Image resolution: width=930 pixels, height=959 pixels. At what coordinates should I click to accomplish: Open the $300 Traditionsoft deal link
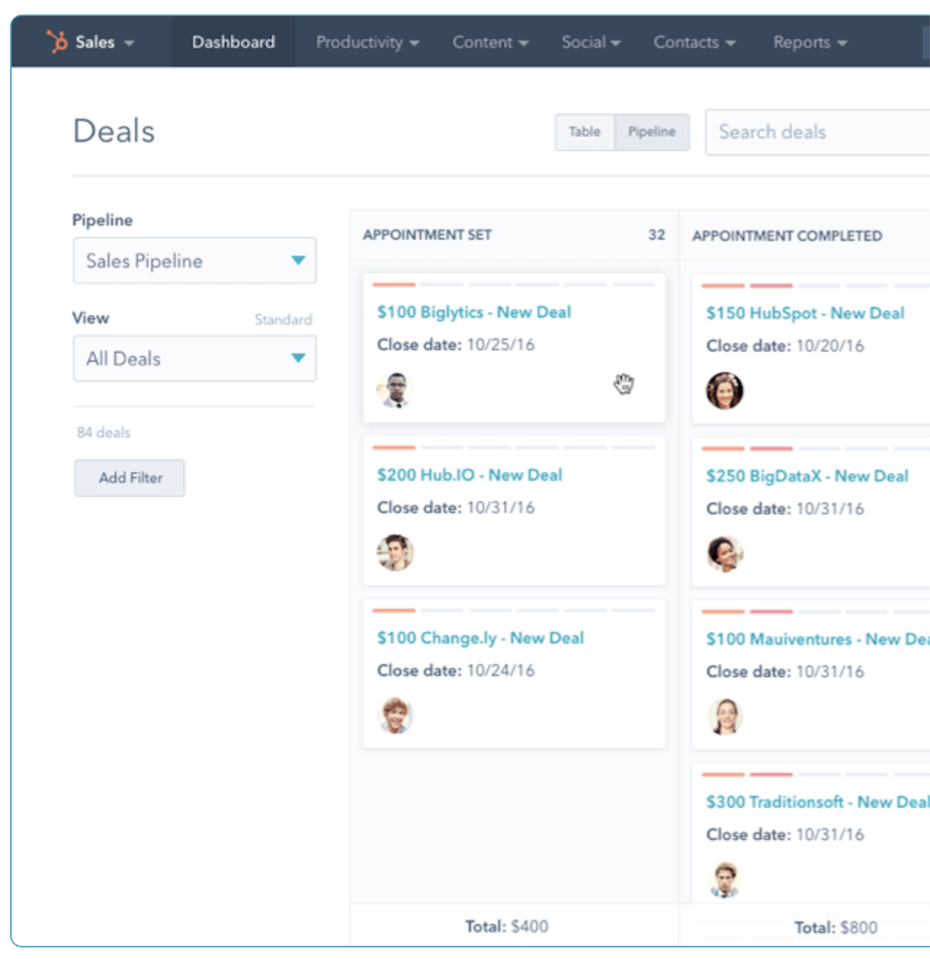817,802
